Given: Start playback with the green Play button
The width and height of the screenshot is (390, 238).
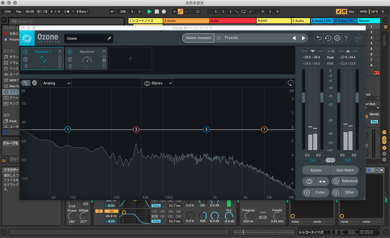Looking at the screenshot, I should [x=150, y=12].
